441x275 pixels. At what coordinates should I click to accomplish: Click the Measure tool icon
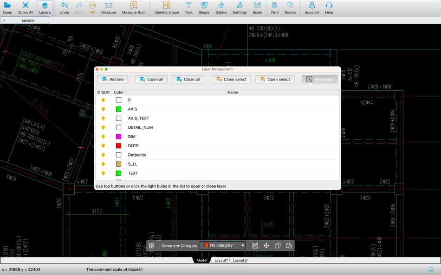(109, 8)
